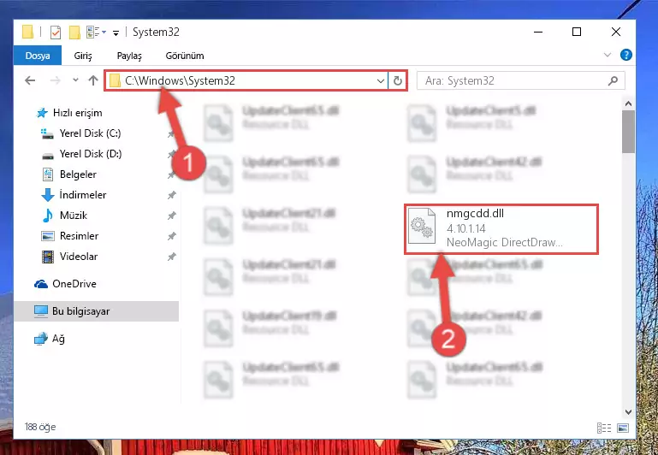658x455 pixels.
Task: Click the pin icon next to Resimler
Action: (x=171, y=236)
